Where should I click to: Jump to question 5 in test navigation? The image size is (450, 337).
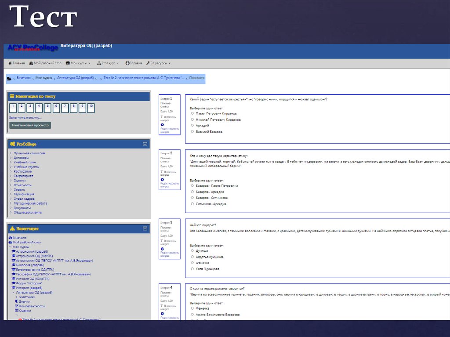pyautogui.click(x=47, y=107)
